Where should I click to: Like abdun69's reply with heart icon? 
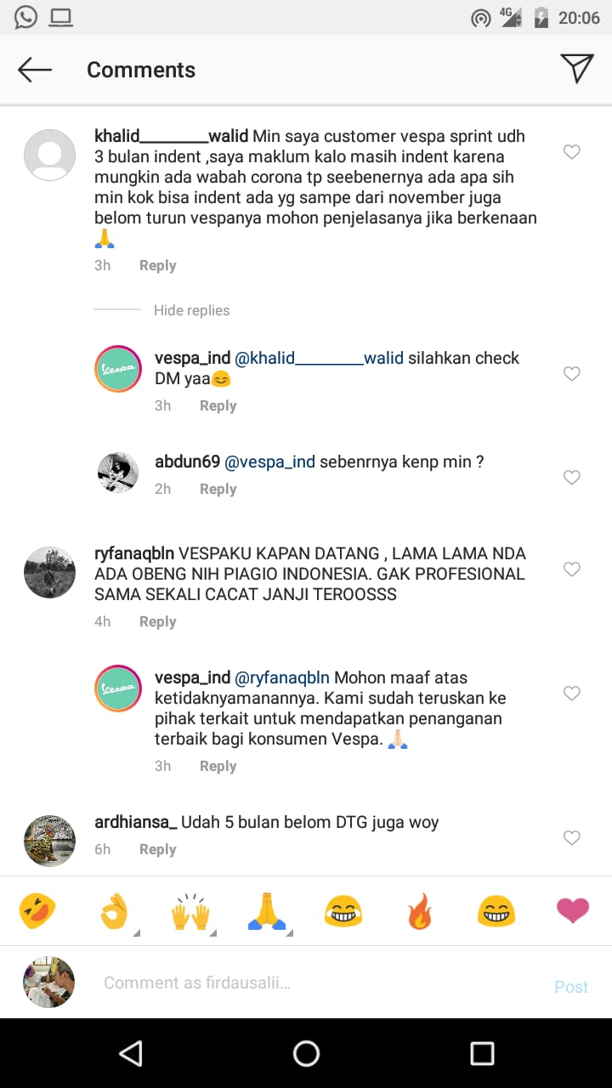pos(572,478)
